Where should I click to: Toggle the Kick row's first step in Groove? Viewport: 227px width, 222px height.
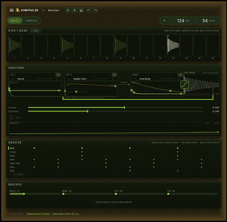pyautogui.click(x=34, y=148)
